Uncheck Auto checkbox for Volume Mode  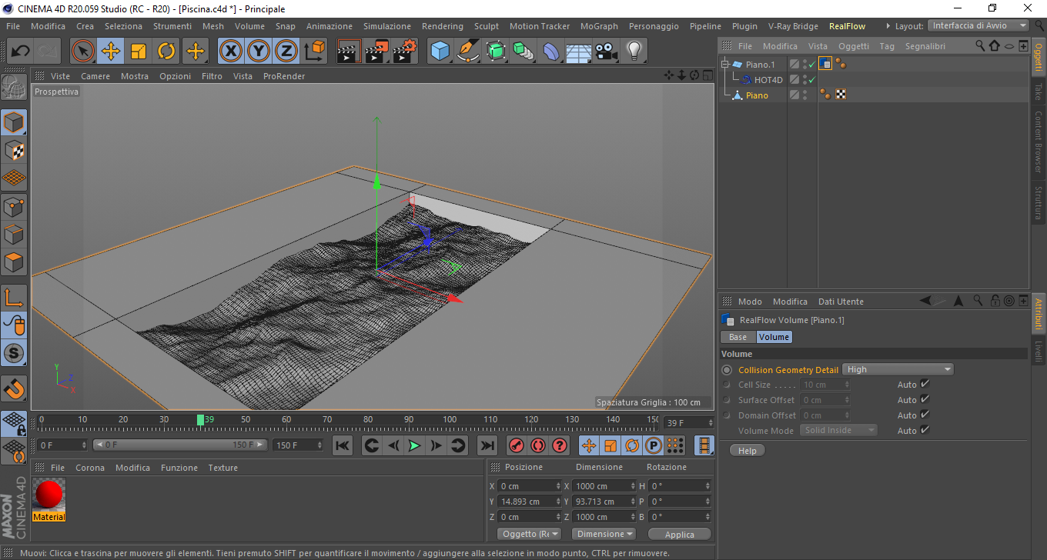pyautogui.click(x=925, y=430)
